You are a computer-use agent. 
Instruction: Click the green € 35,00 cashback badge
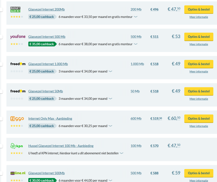pyautogui.click(x=42, y=44)
